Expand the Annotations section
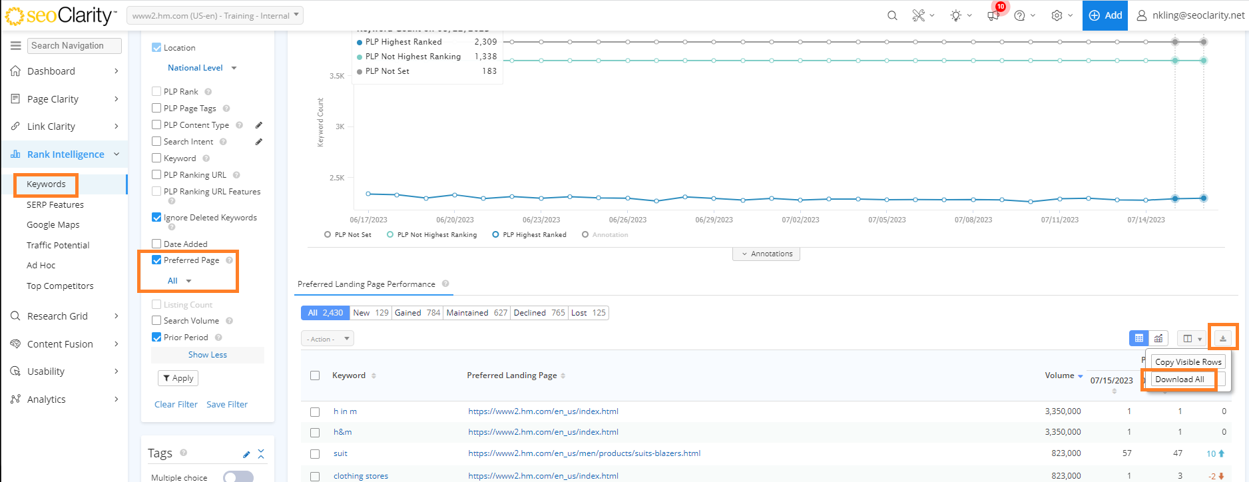This screenshot has width=1249, height=482. coord(766,254)
